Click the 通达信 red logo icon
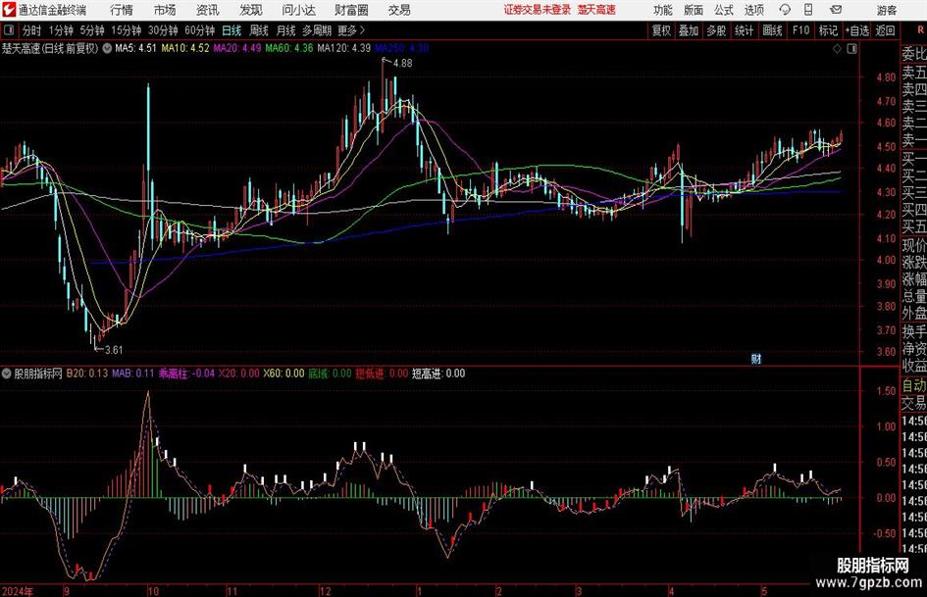927x597 pixels. click(x=9, y=10)
